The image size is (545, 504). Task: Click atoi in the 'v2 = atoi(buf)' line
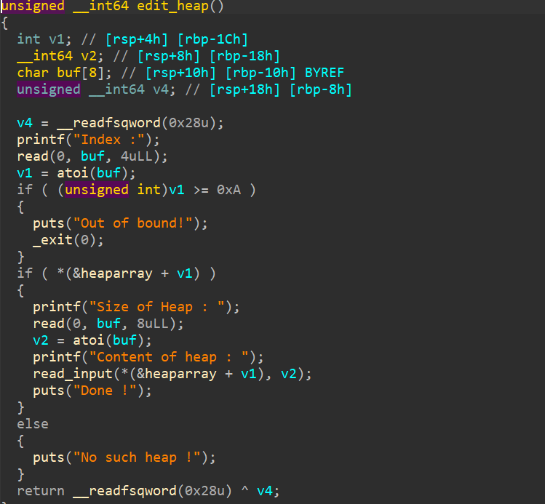[89, 340]
